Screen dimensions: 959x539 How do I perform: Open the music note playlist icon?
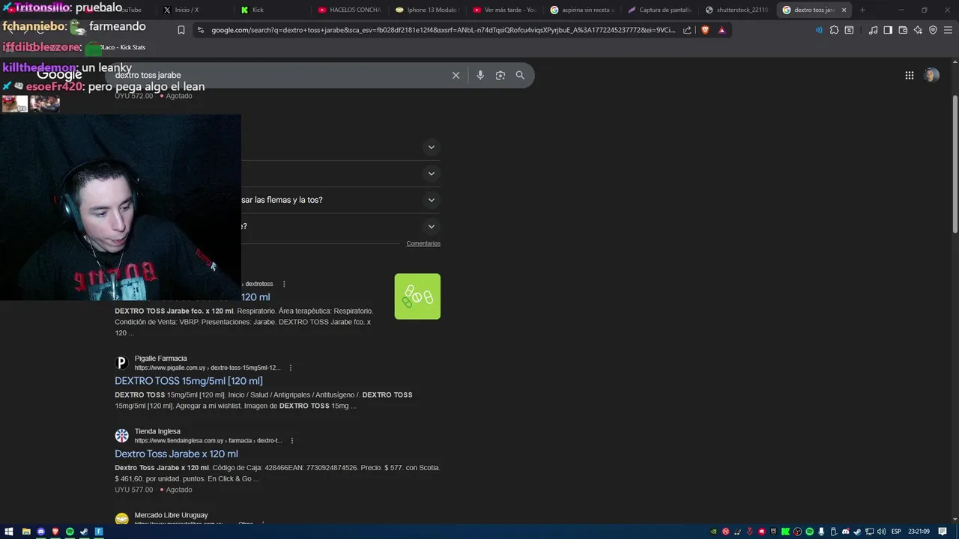tap(873, 30)
